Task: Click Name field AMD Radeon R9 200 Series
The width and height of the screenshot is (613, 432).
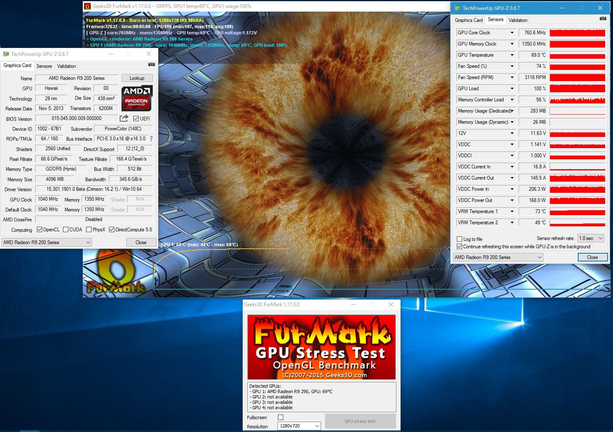Action: [x=77, y=78]
